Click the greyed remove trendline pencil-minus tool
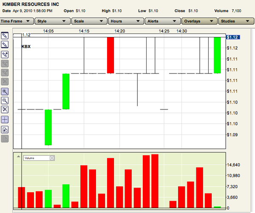The width and height of the screenshot is (255, 213). click(x=5, y=64)
